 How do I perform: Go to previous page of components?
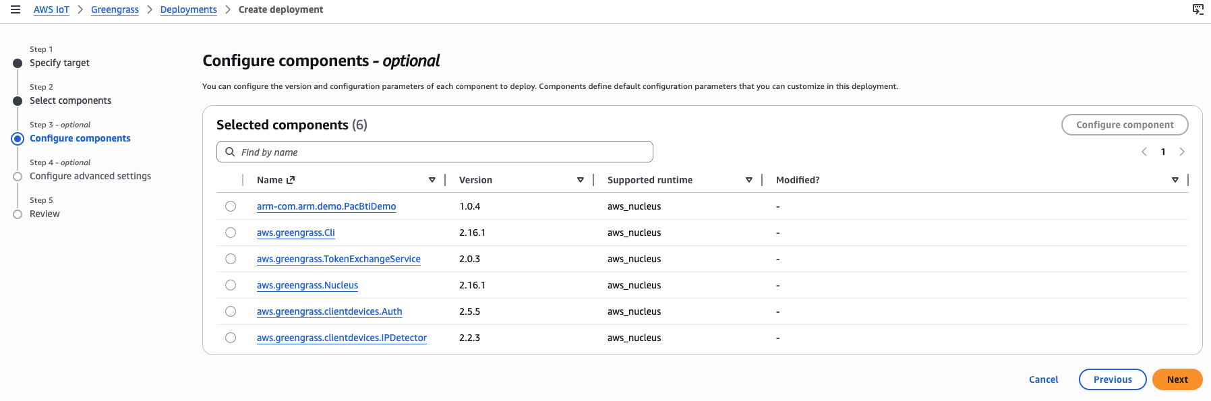tap(1144, 152)
